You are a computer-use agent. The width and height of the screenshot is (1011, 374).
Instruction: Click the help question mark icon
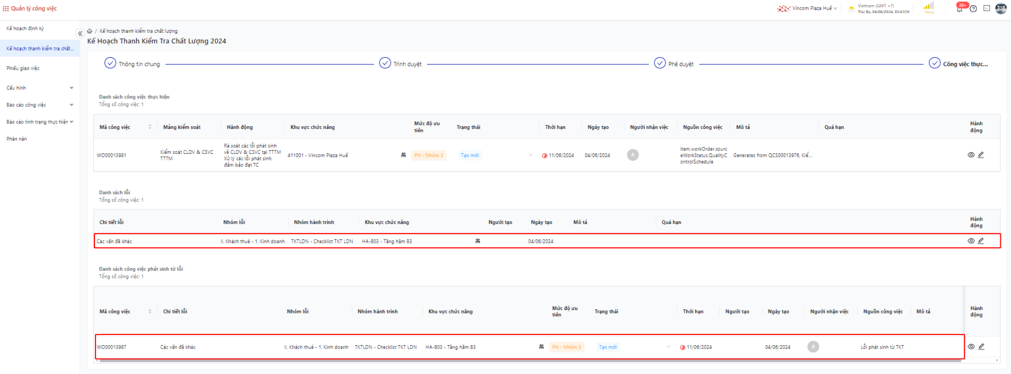[973, 8]
